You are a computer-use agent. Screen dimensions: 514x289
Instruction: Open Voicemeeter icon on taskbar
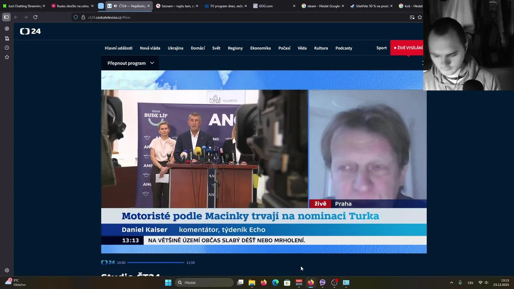click(299, 283)
